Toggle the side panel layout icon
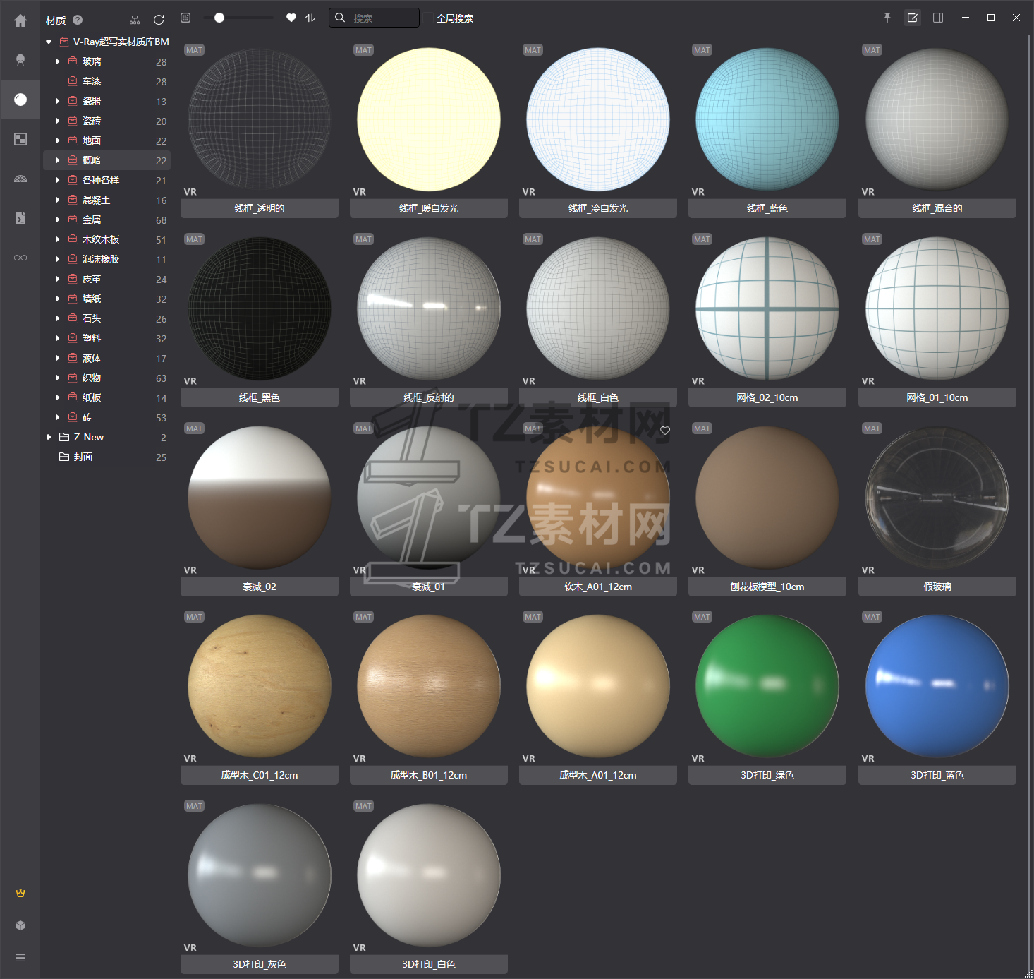 [x=938, y=18]
